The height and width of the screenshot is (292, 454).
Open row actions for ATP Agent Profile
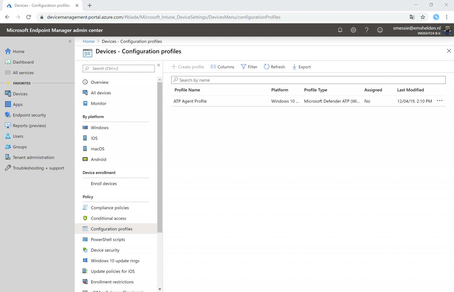440,101
